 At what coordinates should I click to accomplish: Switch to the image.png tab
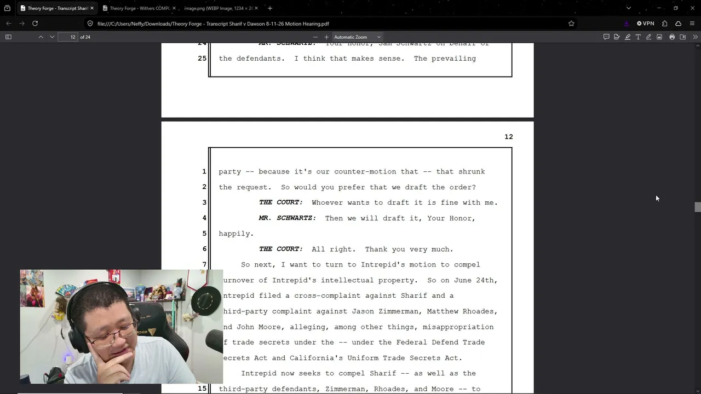pyautogui.click(x=218, y=8)
